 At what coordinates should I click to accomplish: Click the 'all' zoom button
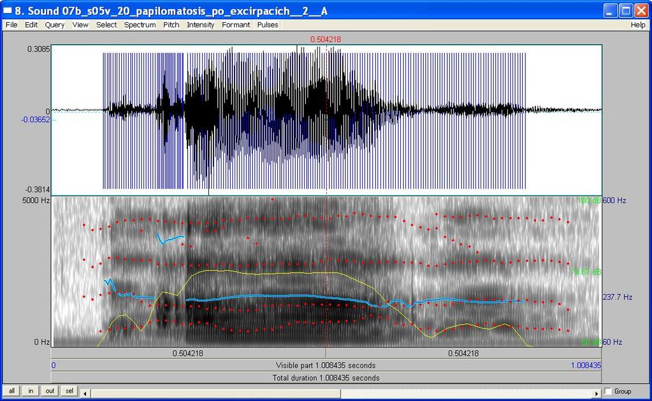pos(11,391)
